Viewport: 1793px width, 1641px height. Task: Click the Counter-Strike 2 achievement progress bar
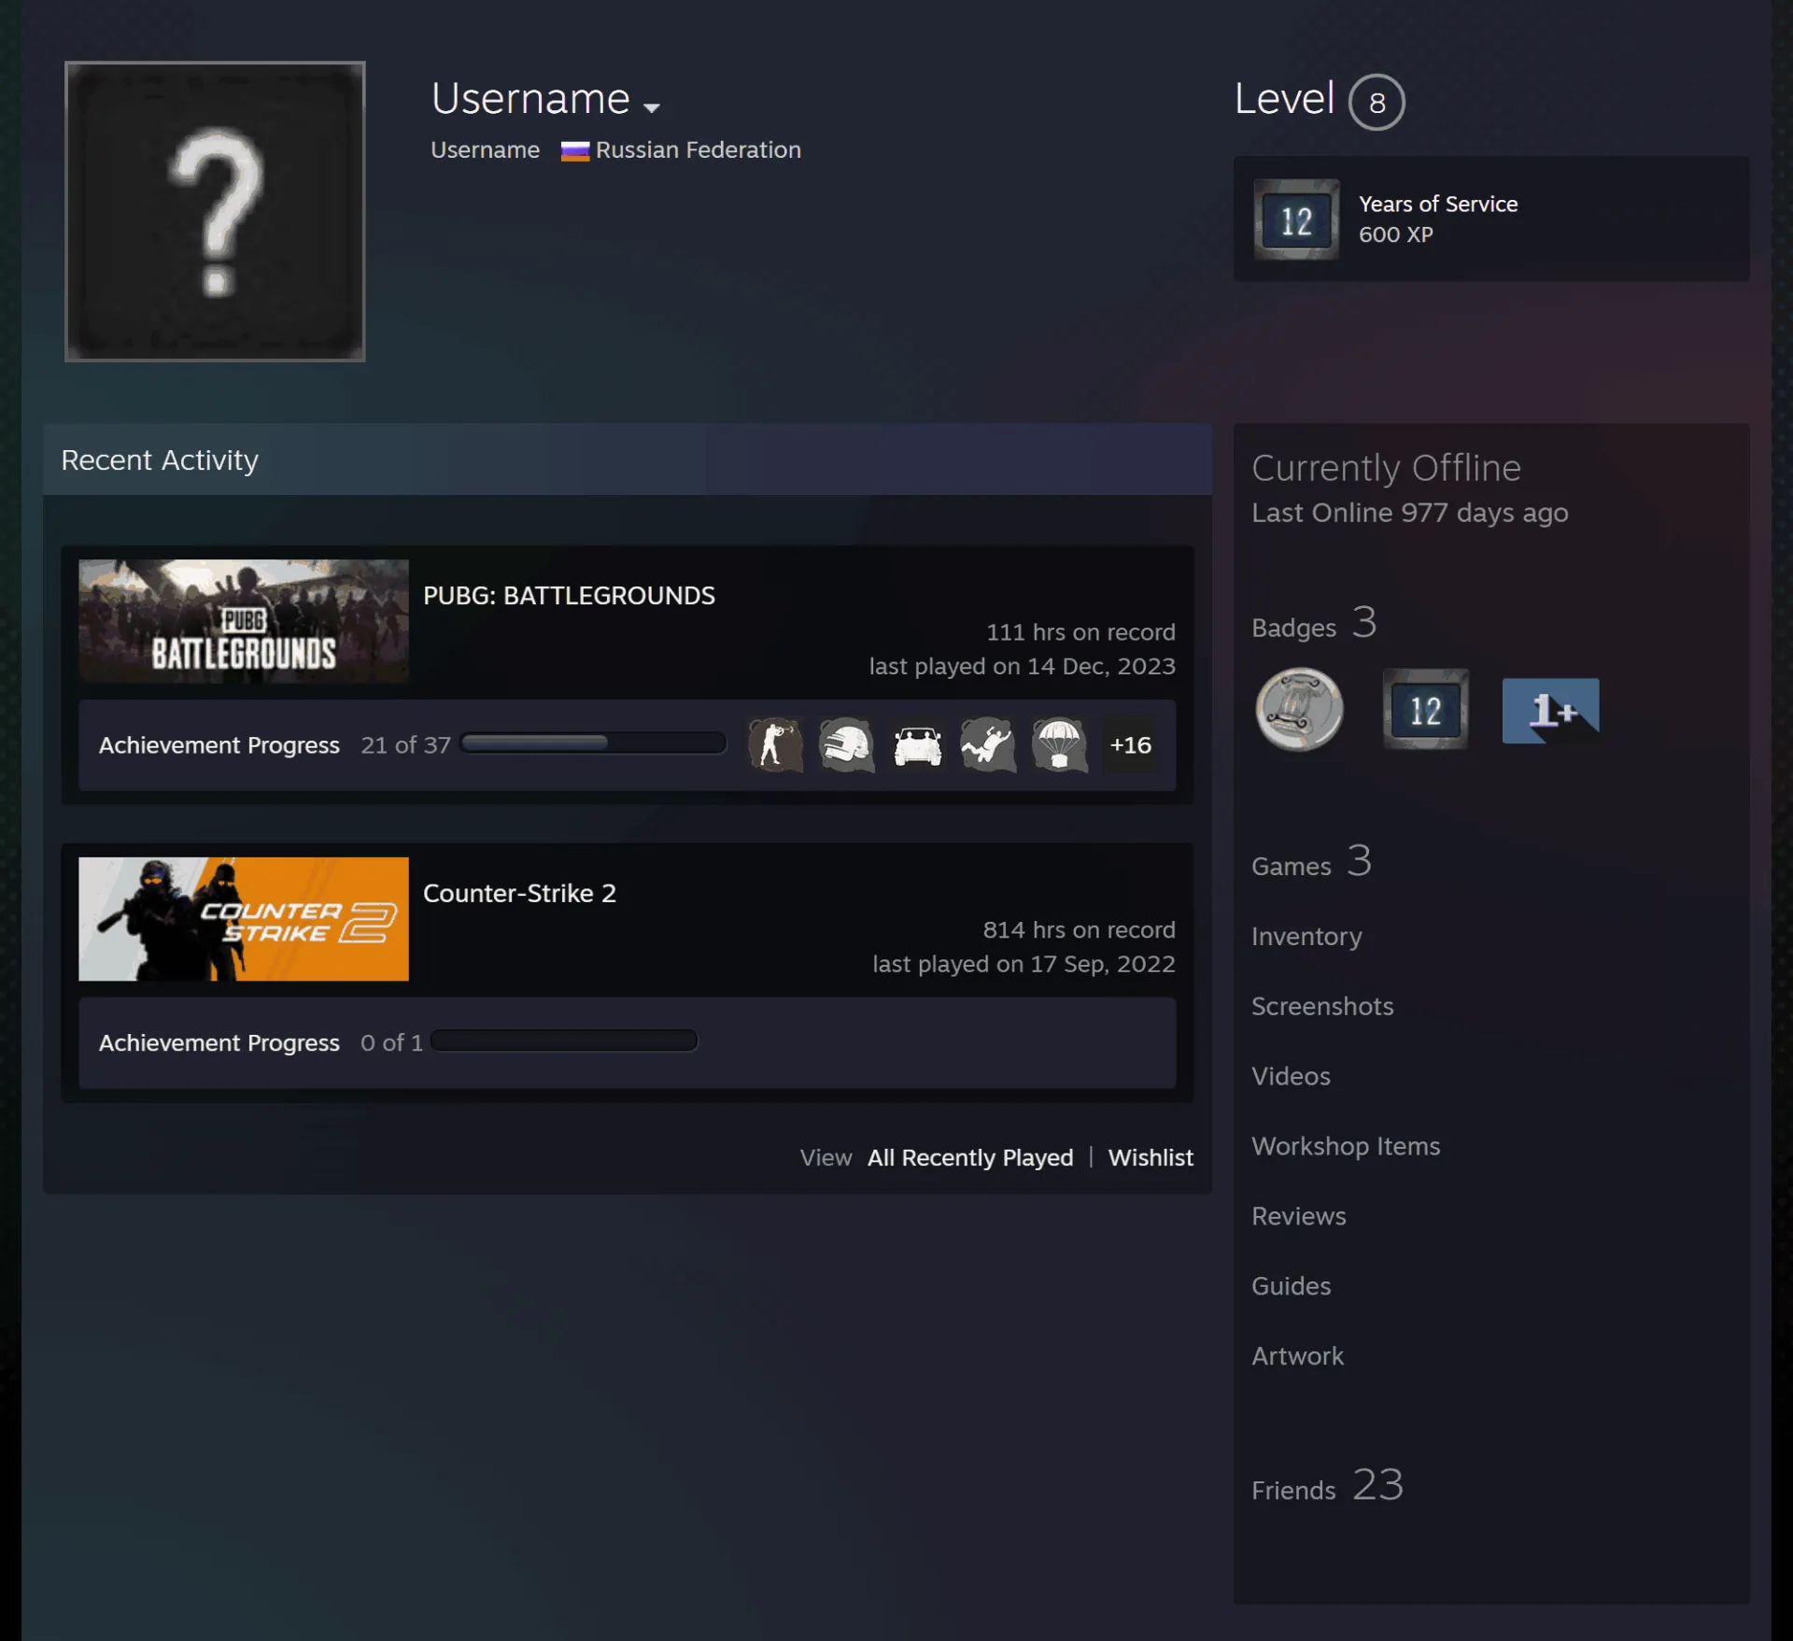coord(564,1040)
